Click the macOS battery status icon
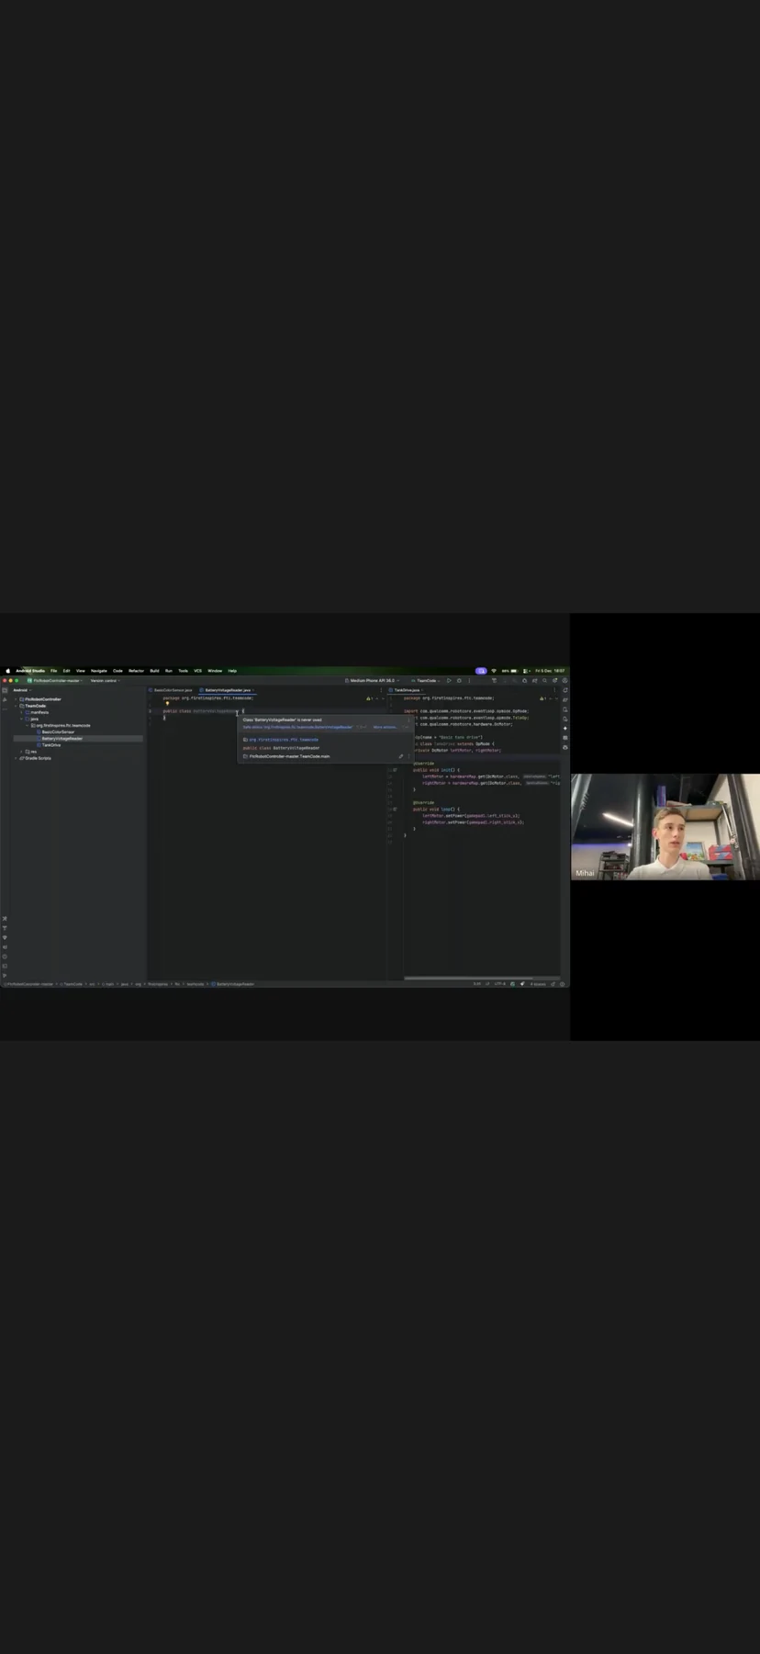 514,671
